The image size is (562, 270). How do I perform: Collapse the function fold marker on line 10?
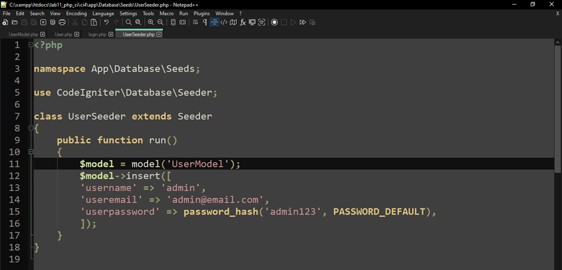[x=31, y=152]
